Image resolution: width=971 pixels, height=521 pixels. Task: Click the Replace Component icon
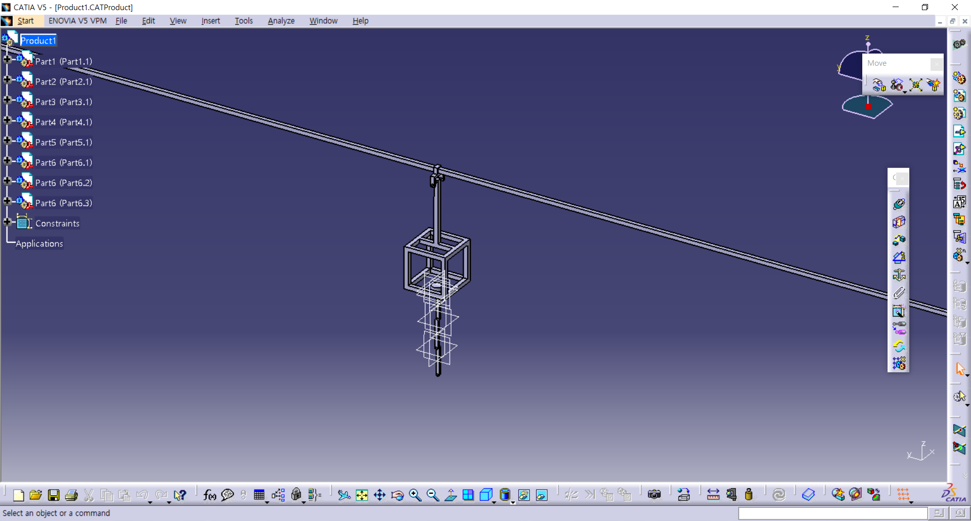(959, 166)
